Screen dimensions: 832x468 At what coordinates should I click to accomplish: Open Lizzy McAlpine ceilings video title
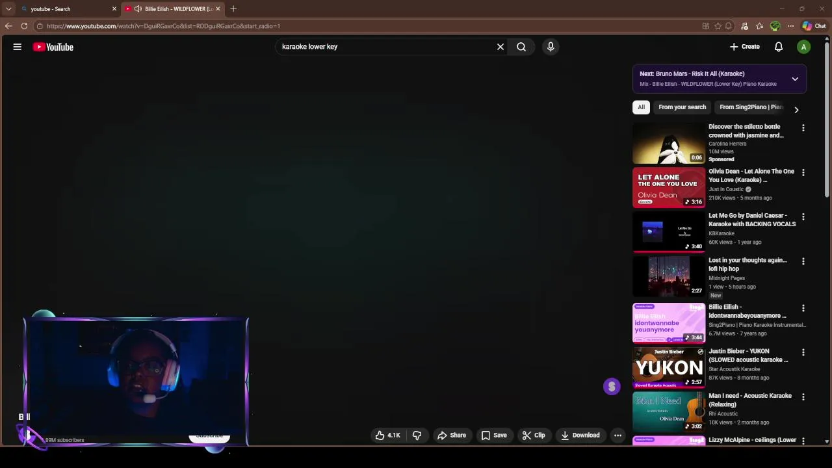click(x=752, y=440)
